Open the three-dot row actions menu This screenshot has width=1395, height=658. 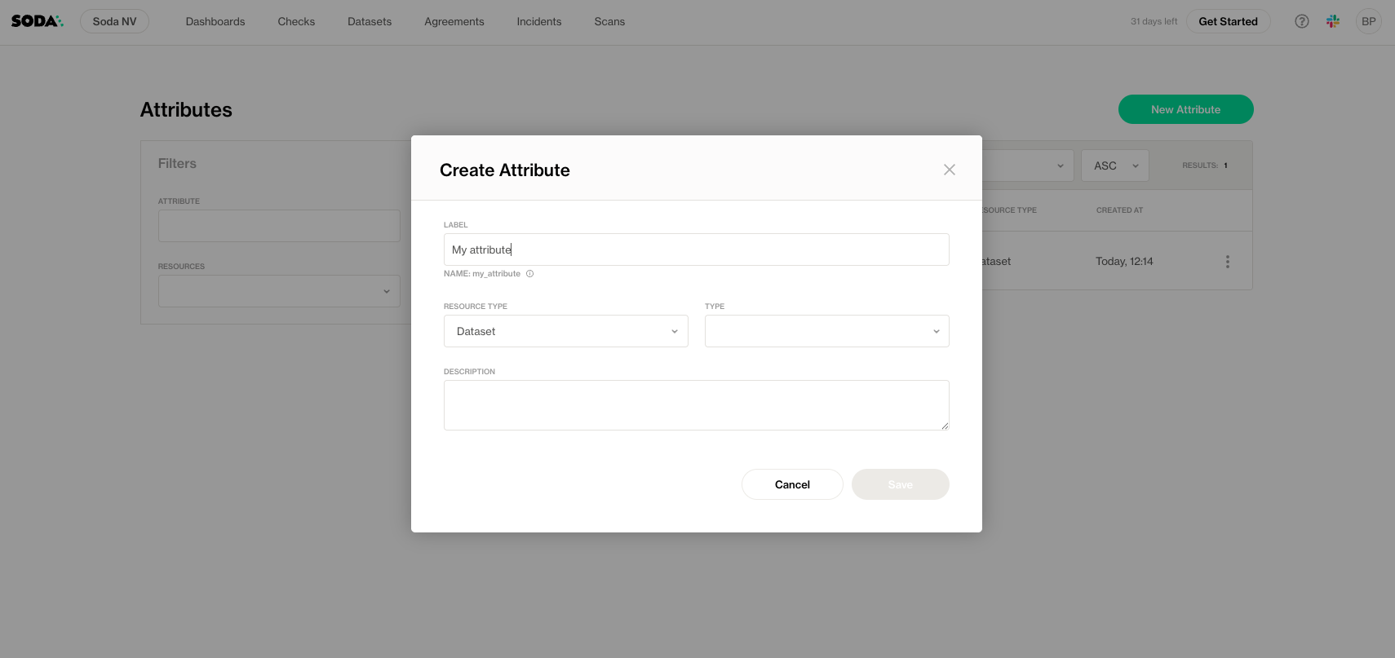pos(1227,262)
